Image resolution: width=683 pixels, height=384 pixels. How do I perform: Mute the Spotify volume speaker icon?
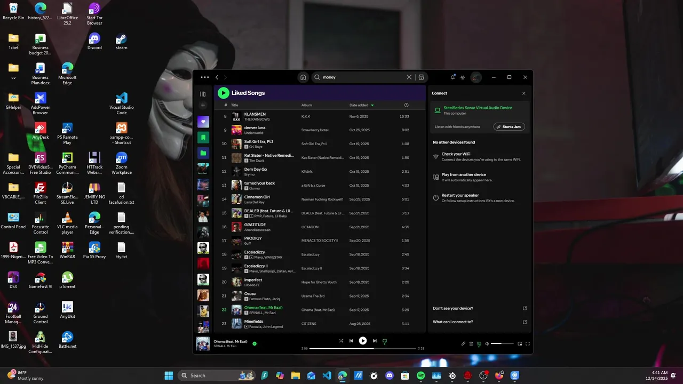point(487,343)
